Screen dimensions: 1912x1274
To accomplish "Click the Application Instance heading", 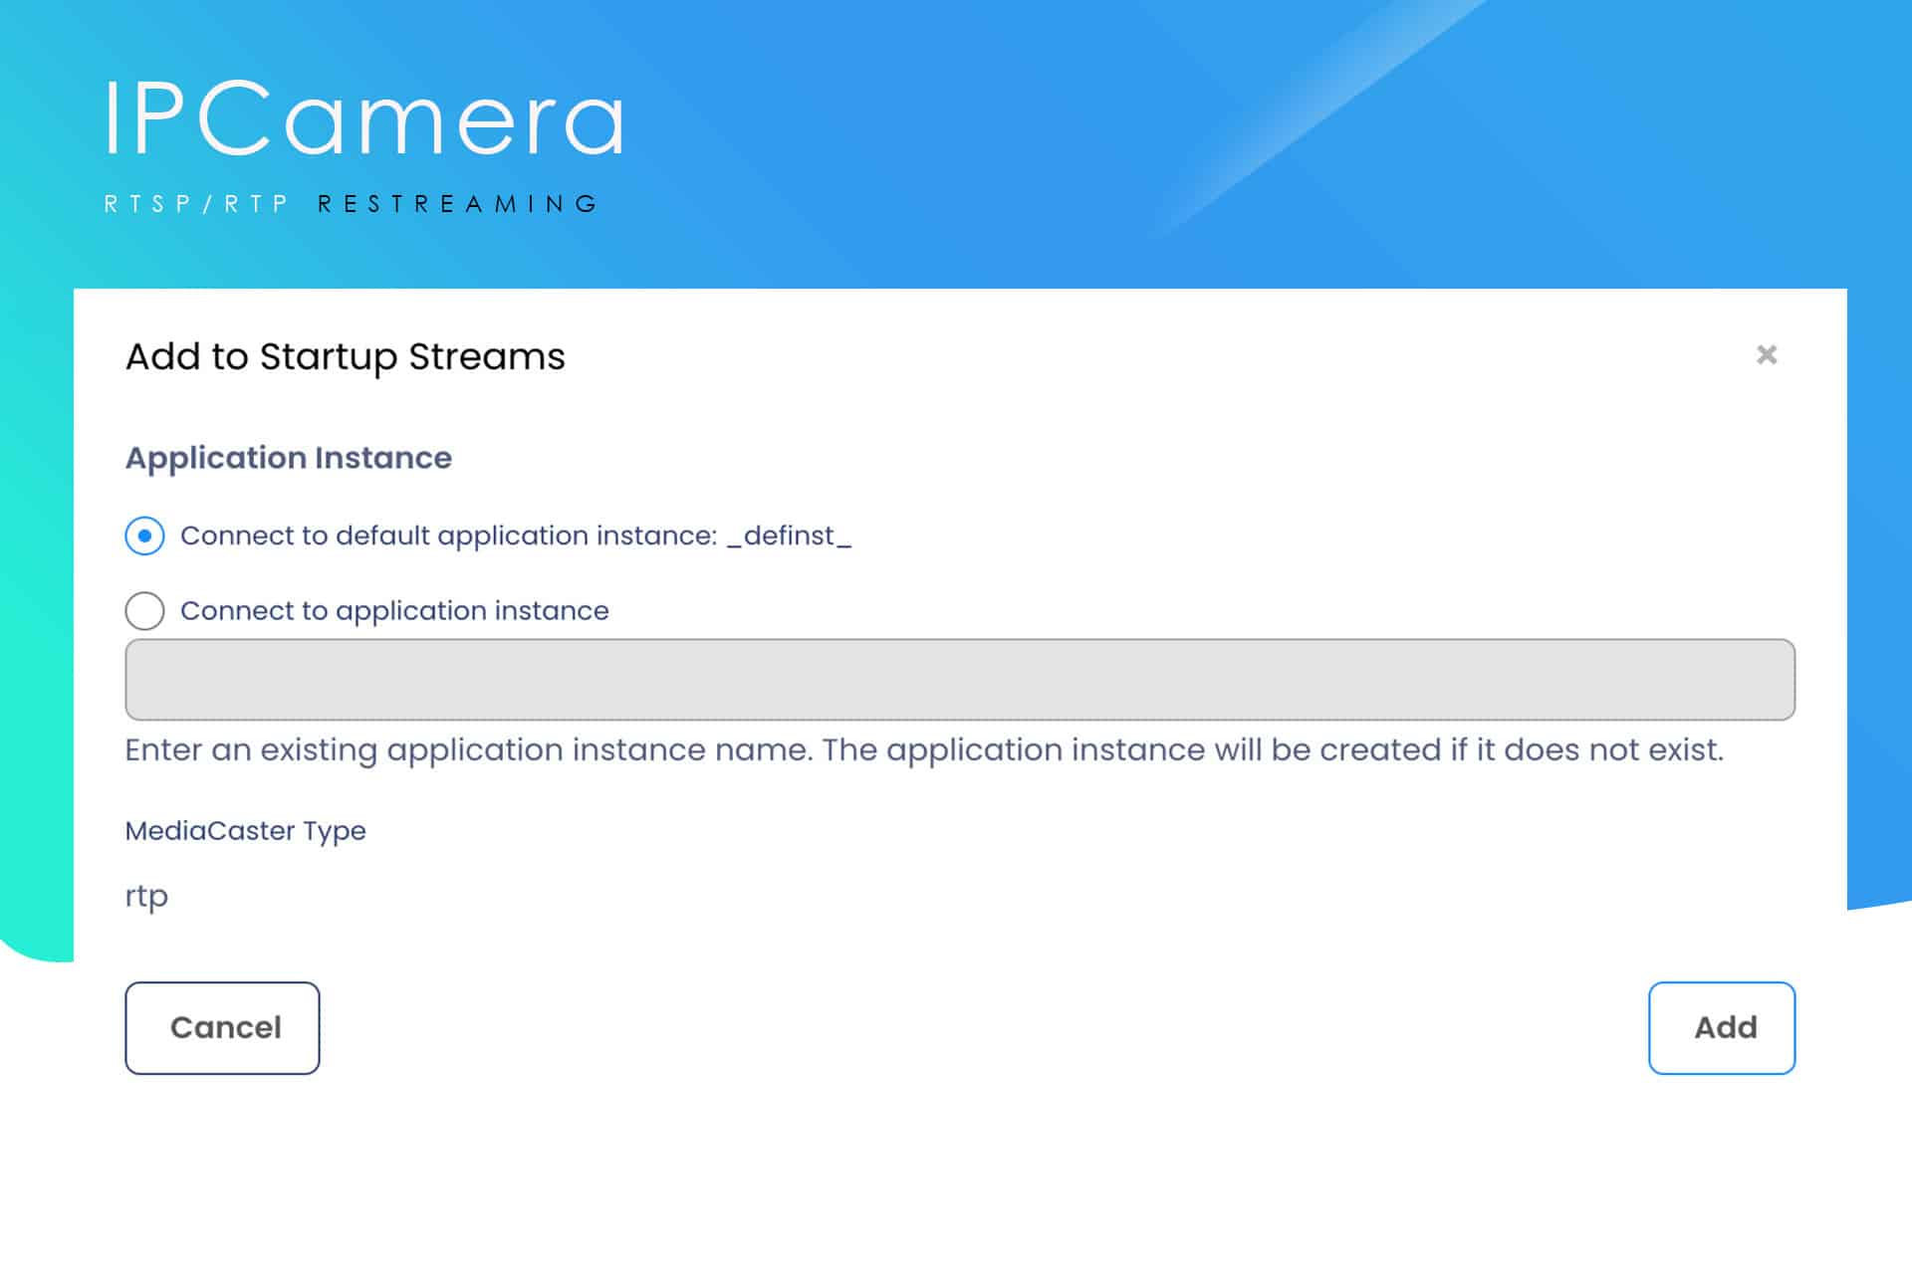I will 288,458.
